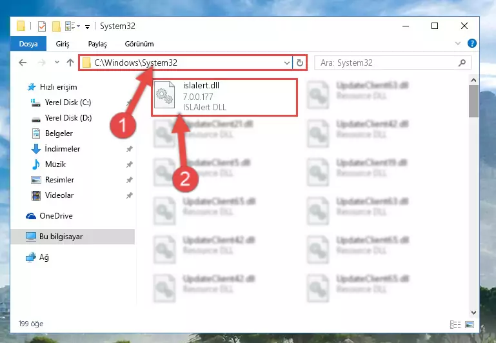Screen dimensions: 496x343
Task: Open Yerel Disk (C:) in sidebar
Action: point(68,103)
